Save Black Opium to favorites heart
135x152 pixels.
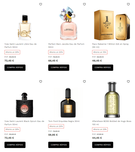[x=41, y=82]
